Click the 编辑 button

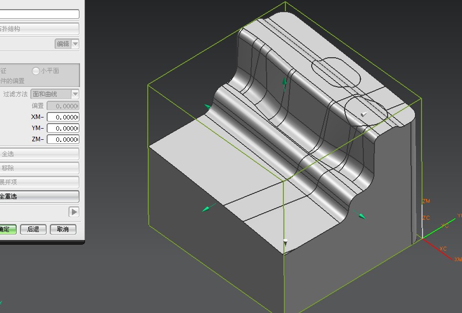click(63, 44)
